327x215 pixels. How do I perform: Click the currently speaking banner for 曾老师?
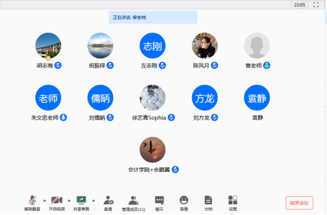click(x=153, y=18)
